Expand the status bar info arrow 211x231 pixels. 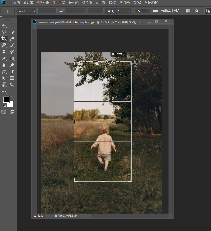[x=89, y=216]
